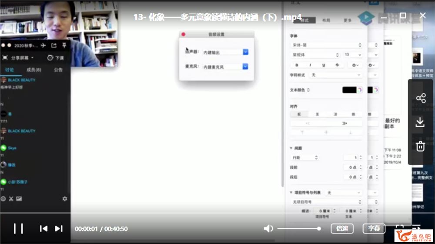435x244 pixels.
Task: Click the line spacing value stepper
Action: pyautogui.click(x=361, y=158)
